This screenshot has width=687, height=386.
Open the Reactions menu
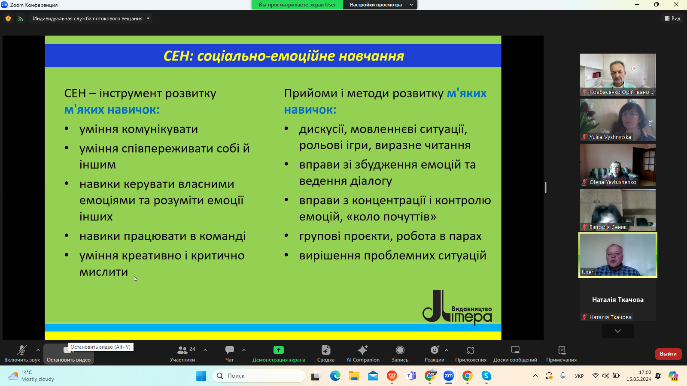tap(434, 350)
